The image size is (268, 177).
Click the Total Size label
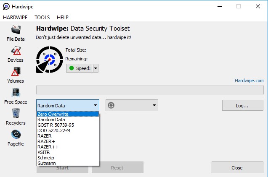76,50
